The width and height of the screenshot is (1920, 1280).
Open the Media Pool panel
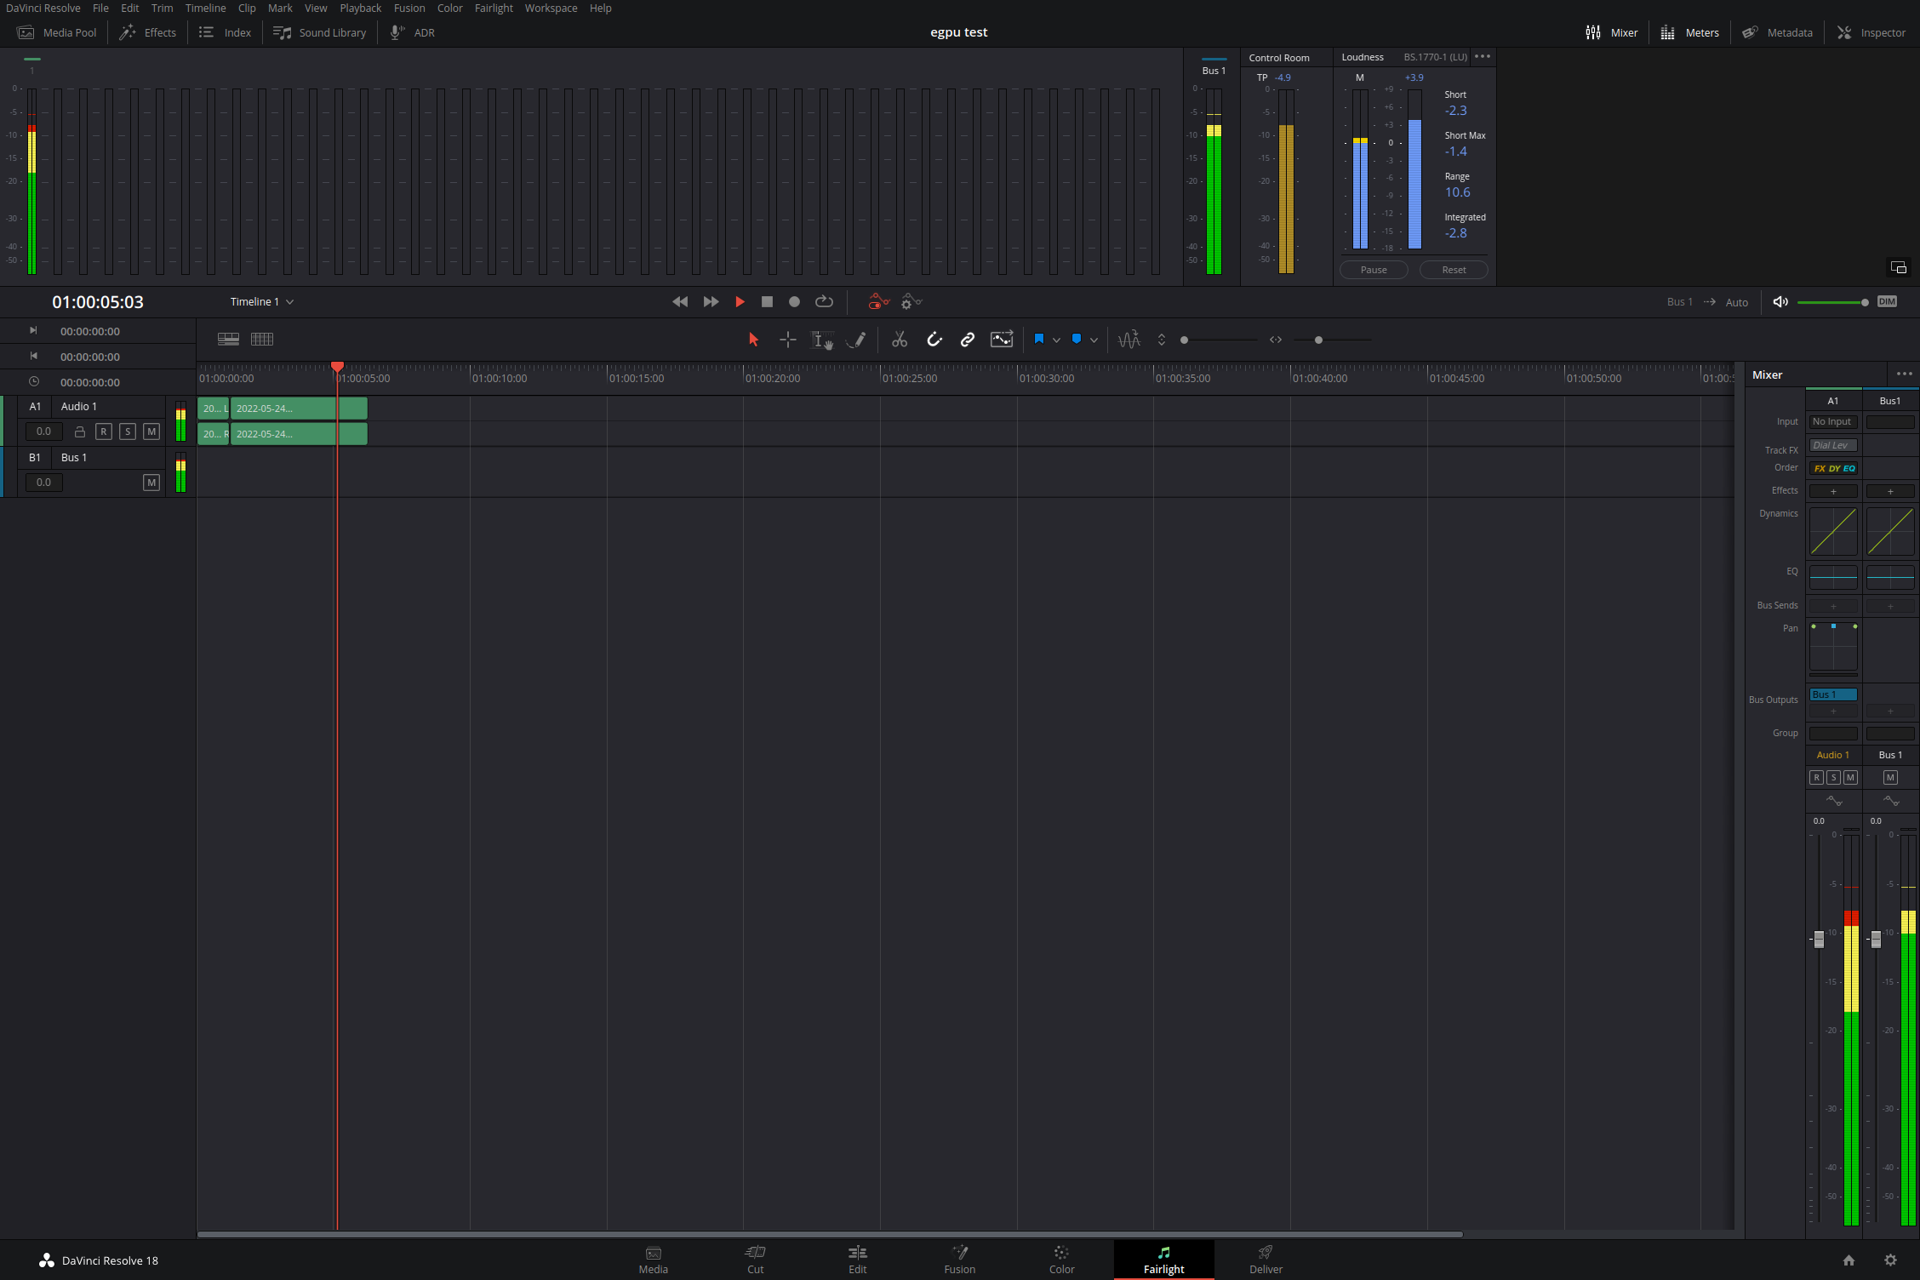pyautogui.click(x=57, y=32)
